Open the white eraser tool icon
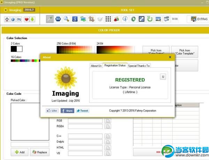The height and width of the screenshot is (160, 209). tap(100, 19)
